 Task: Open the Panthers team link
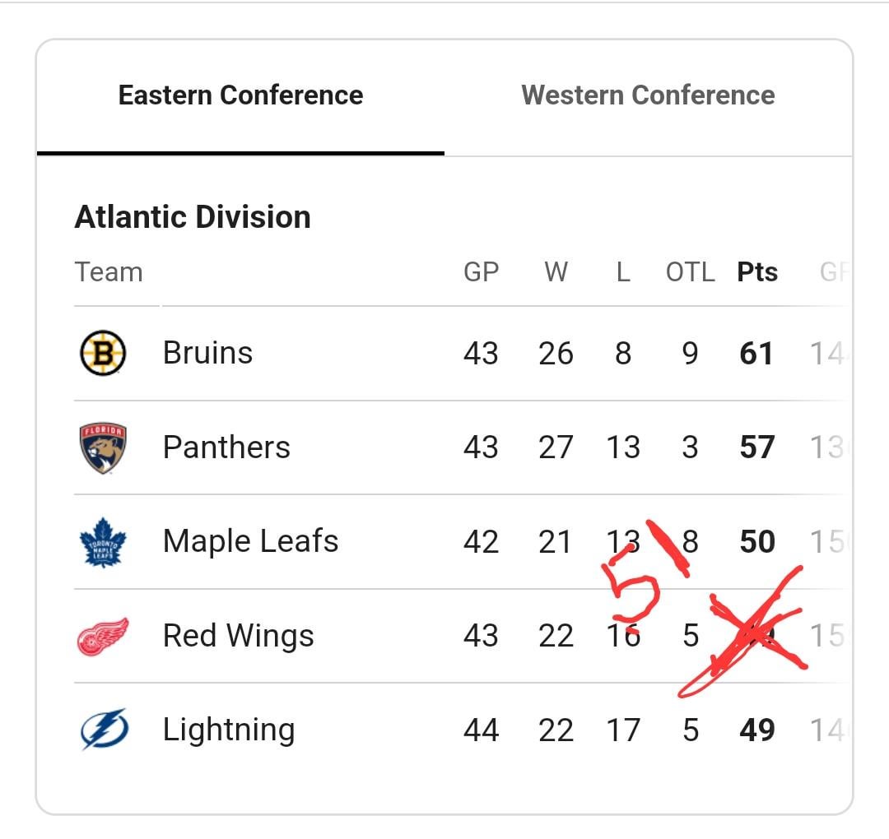tap(226, 447)
